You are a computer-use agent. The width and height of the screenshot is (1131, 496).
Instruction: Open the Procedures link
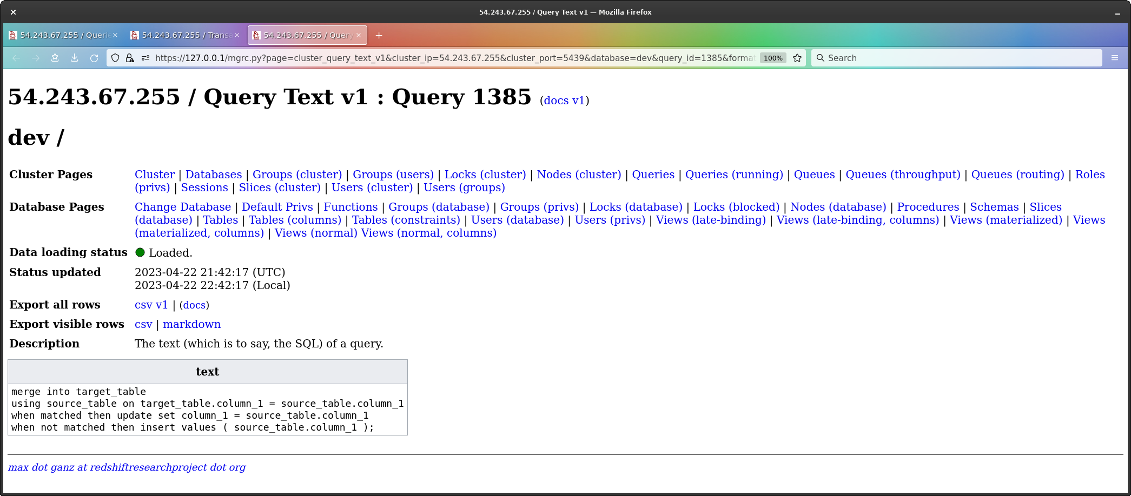(x=928, y=207)
